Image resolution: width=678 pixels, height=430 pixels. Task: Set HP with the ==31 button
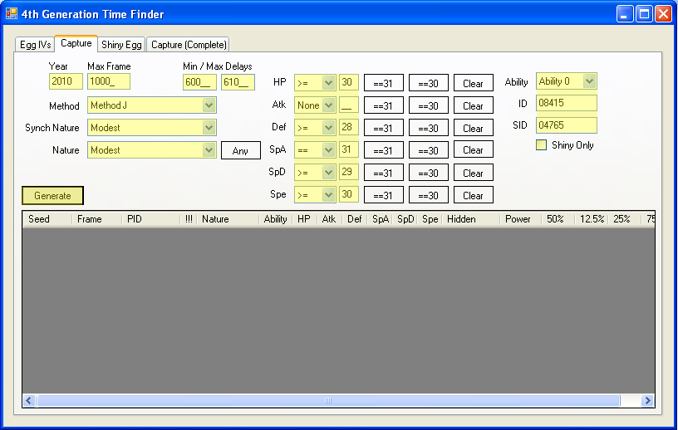pyautogui.click(x=383, y=83)
